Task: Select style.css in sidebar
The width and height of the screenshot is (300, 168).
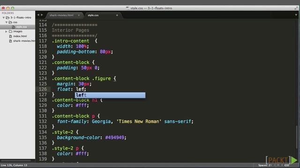Action: (x=21, y=27)
